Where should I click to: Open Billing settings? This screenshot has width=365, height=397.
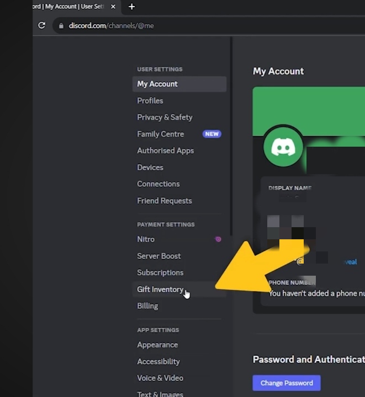tap(179, 306)
